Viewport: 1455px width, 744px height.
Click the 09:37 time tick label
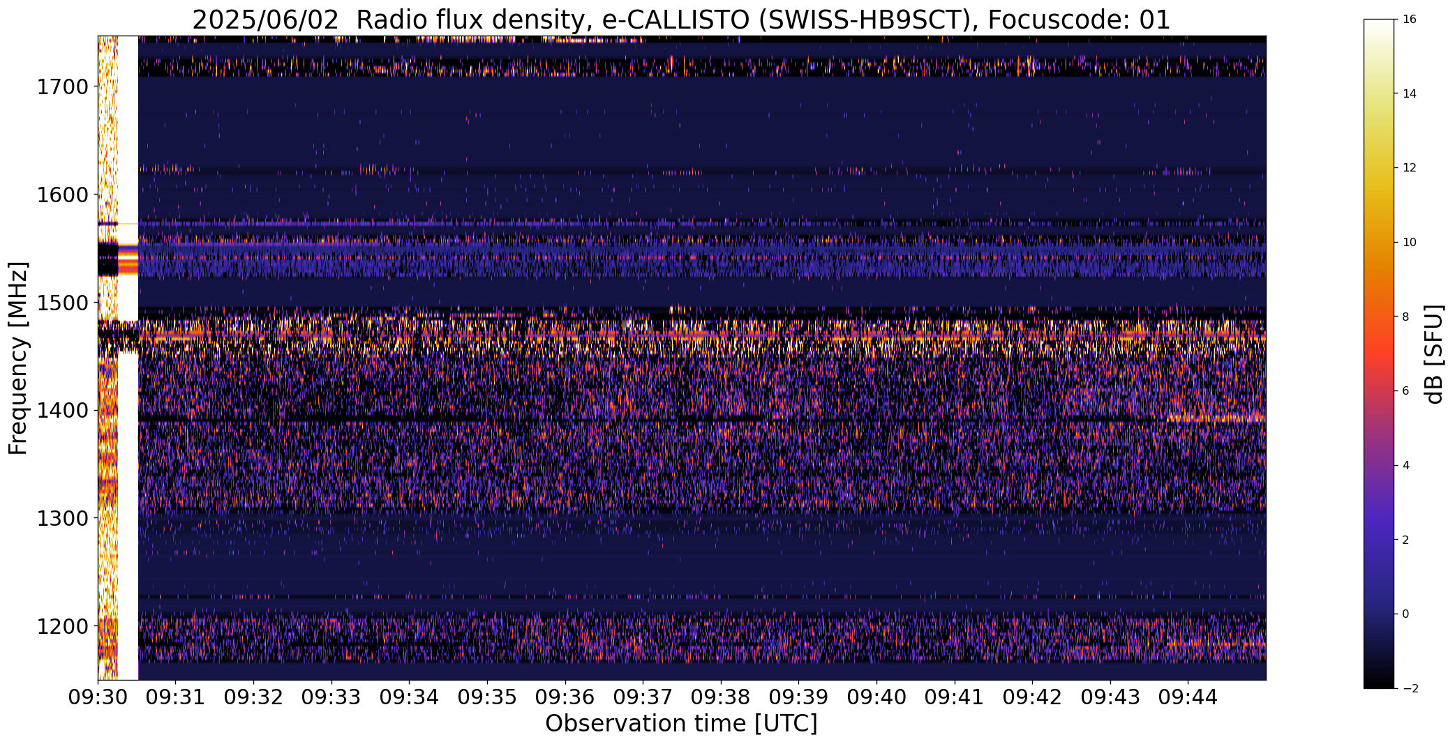coord(643,697)
